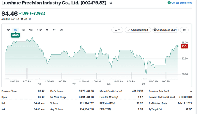Click the current price 64.46
This screenshot has height=114, width=197.
[x=10, y=14]
